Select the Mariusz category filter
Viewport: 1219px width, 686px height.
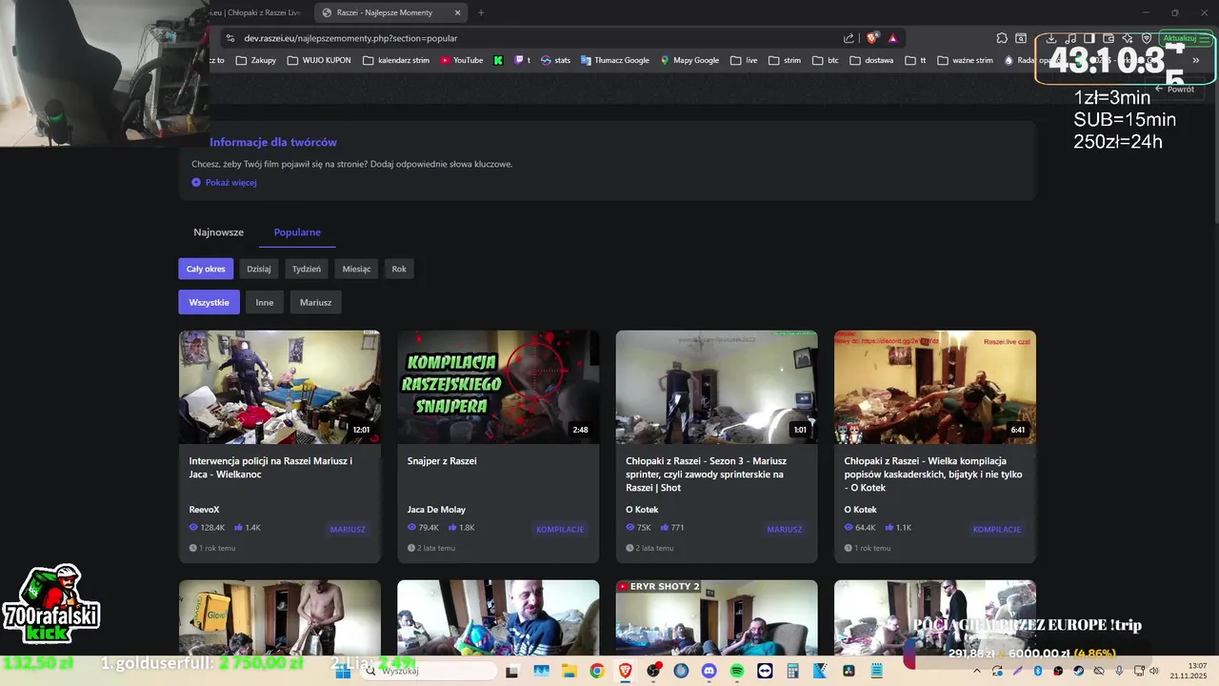point(315,302)
